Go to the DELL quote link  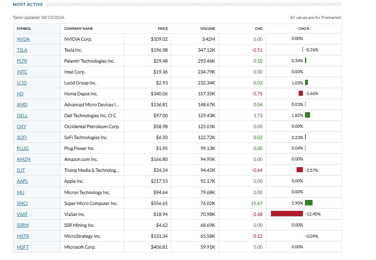22,116
